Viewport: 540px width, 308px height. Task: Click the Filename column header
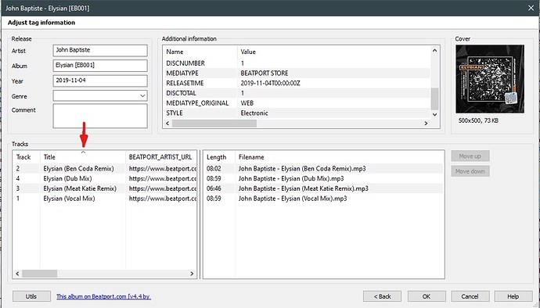coord(339,157)
